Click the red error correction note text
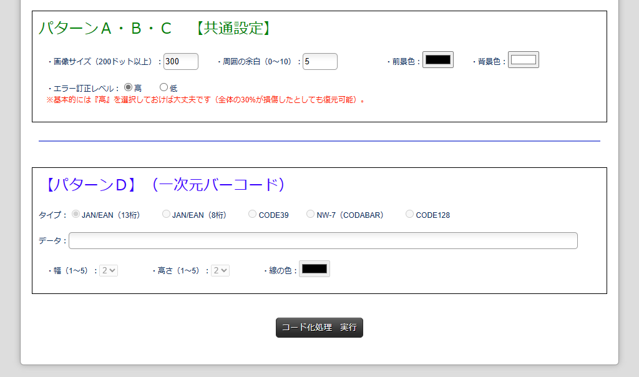 point(205,100)
